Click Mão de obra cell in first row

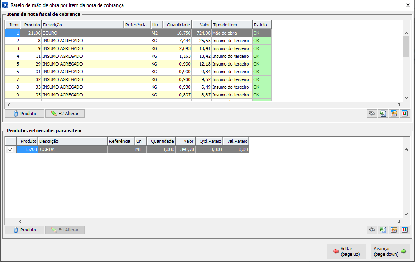coord(232,33)
